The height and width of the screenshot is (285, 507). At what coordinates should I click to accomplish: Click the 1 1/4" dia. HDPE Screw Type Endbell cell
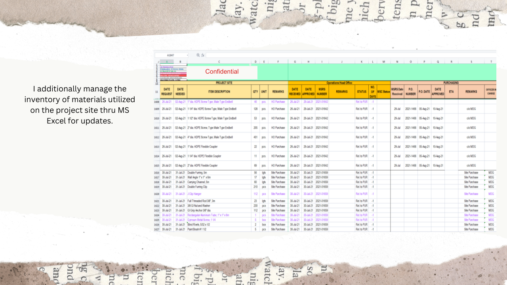219,109
